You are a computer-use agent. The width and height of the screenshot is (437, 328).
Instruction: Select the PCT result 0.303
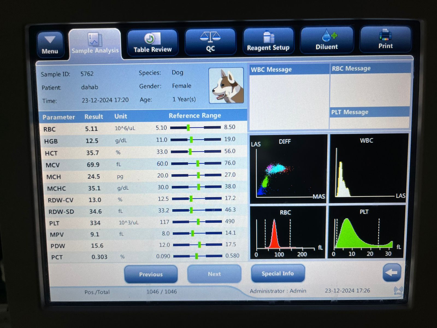[99, 257]
